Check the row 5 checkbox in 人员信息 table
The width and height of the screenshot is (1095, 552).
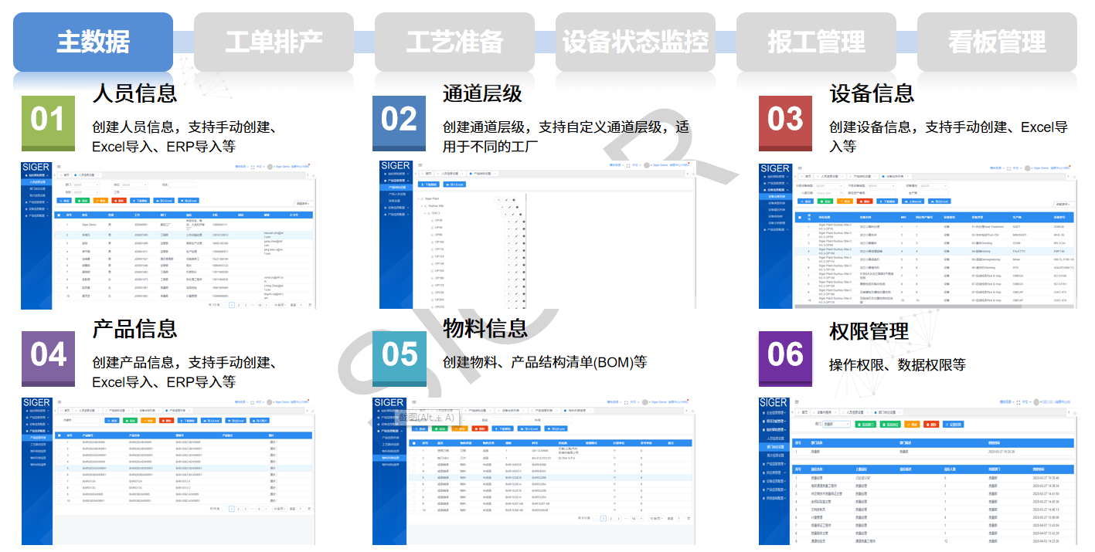[59, 259]
